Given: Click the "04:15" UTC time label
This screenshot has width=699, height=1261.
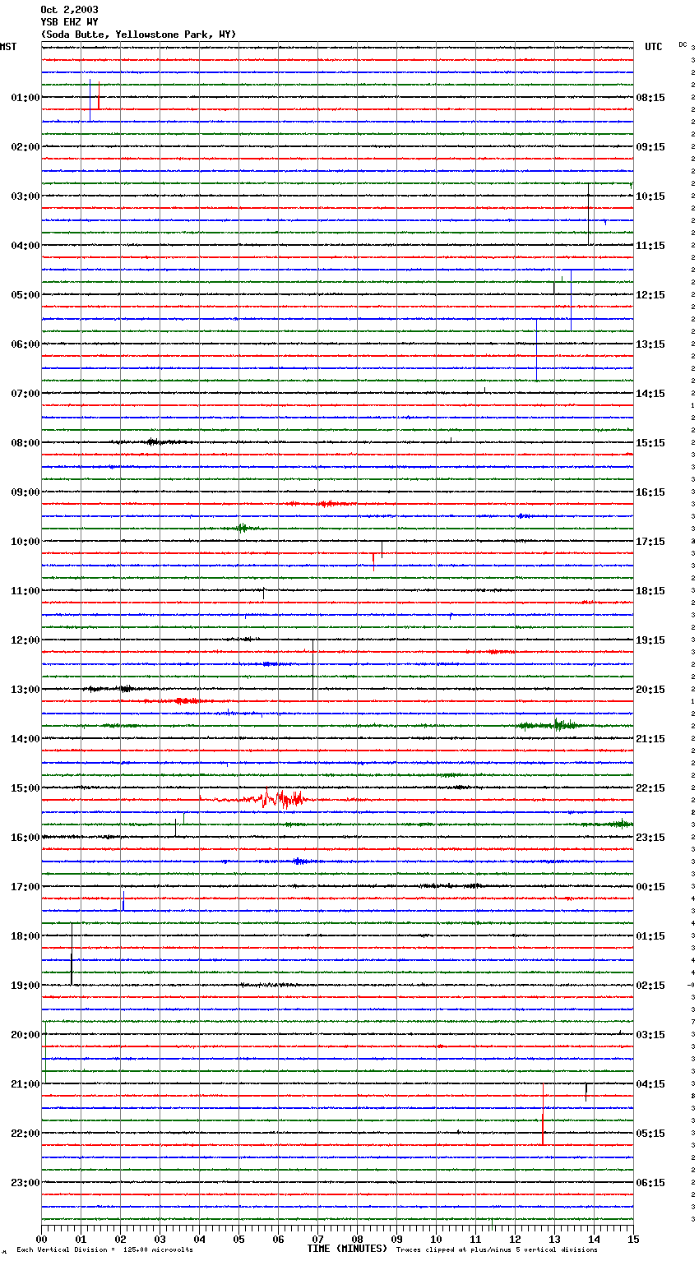Looking at the screenshot, I should tap(650, 1084).
